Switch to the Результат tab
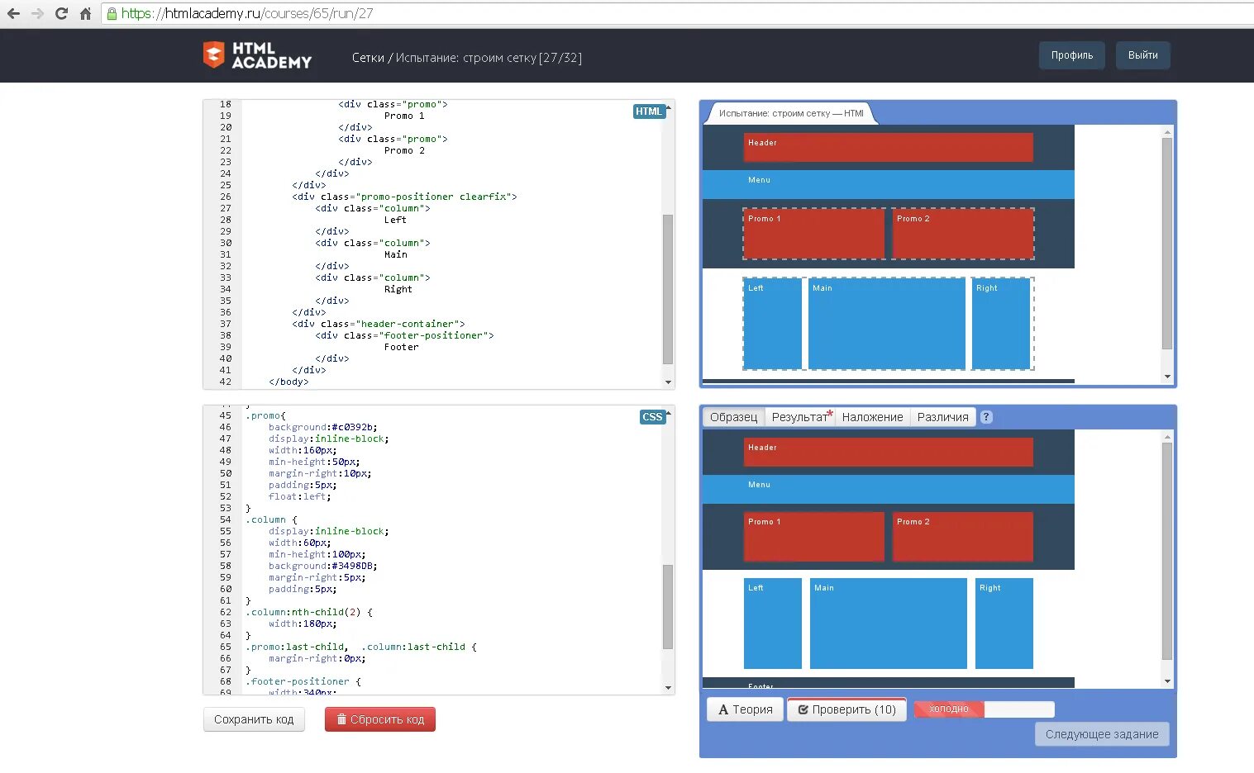This screenshot has height=773, width=1254. (799, 417)
